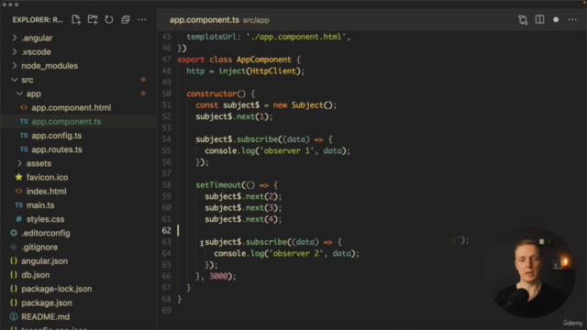Open package.json file

47,302
